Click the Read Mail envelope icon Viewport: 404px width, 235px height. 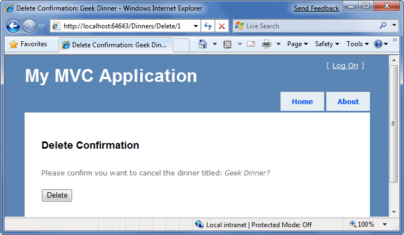pyautogui.click(x=251, y=44)
